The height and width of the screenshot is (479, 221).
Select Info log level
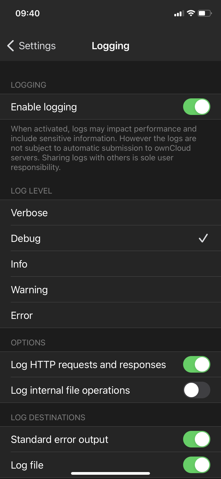pos(19,264)
